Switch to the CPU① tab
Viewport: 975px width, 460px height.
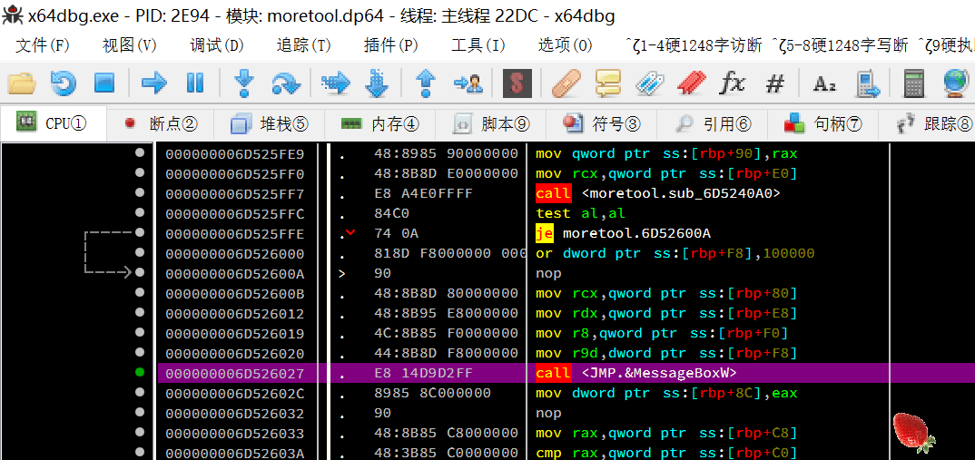(54, 123)
